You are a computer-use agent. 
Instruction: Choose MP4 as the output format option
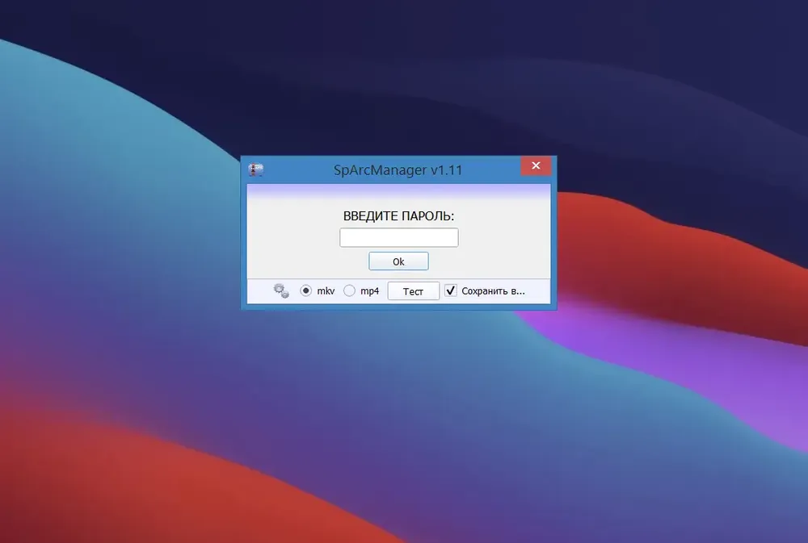[x=349, y=290]
